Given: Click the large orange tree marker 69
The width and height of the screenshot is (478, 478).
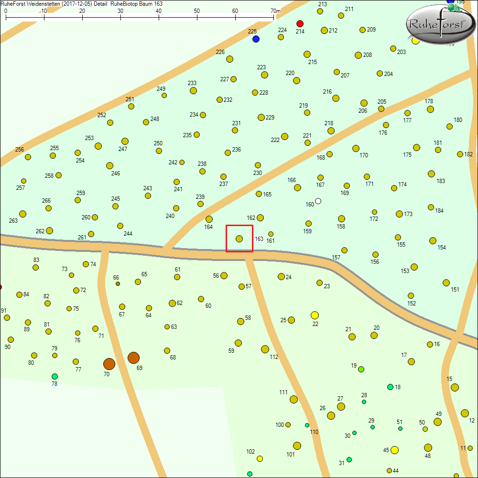Looking at the screenshot, I should tap(133, 358).
